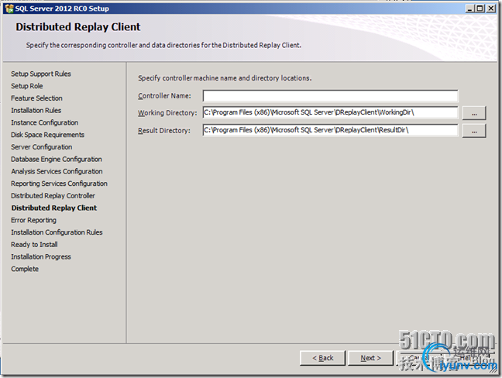Select the Ready to Install step
The width and height of the screenshot is (502, 378).
(x=34, y=245)
